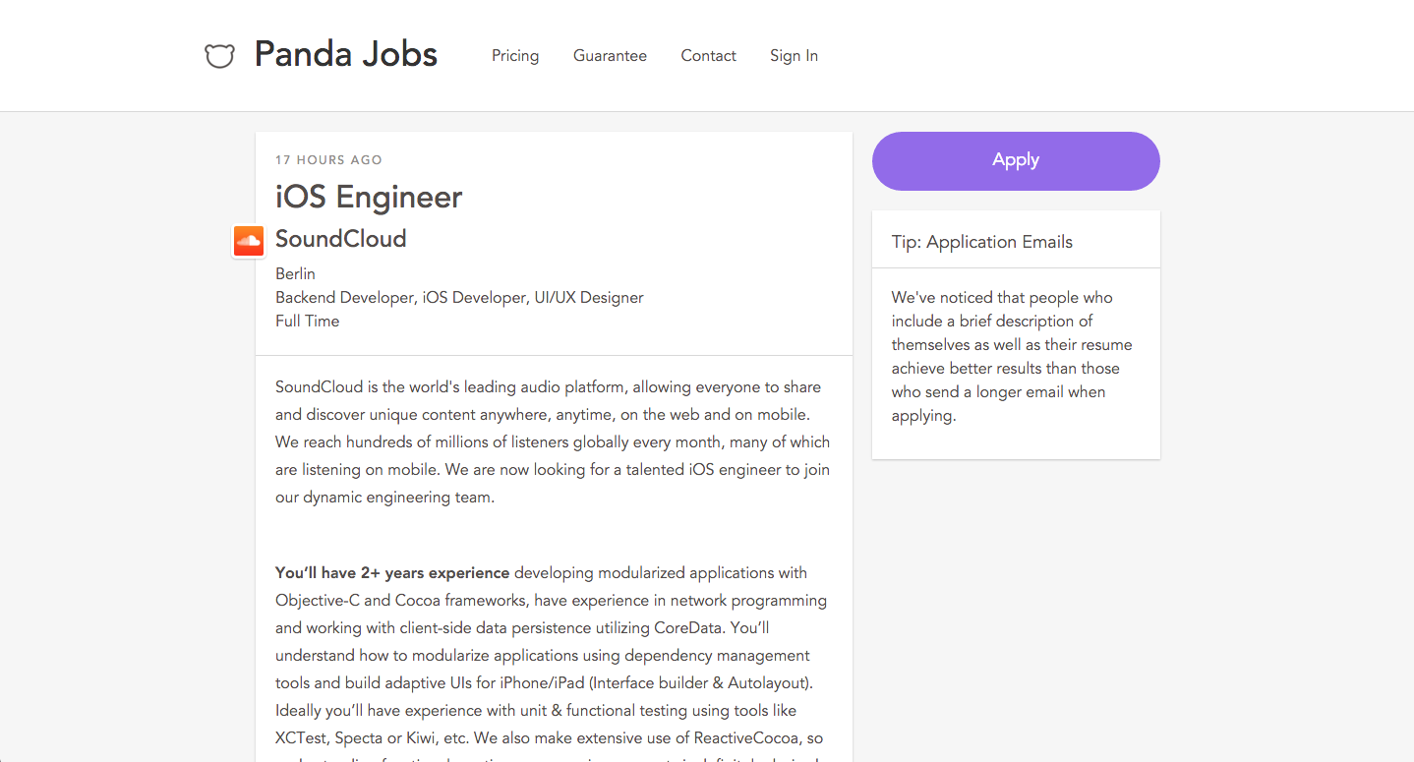This screenshot has width=1414, height=762.
Task: Click Sign In in the header
Action: (794, 56)
